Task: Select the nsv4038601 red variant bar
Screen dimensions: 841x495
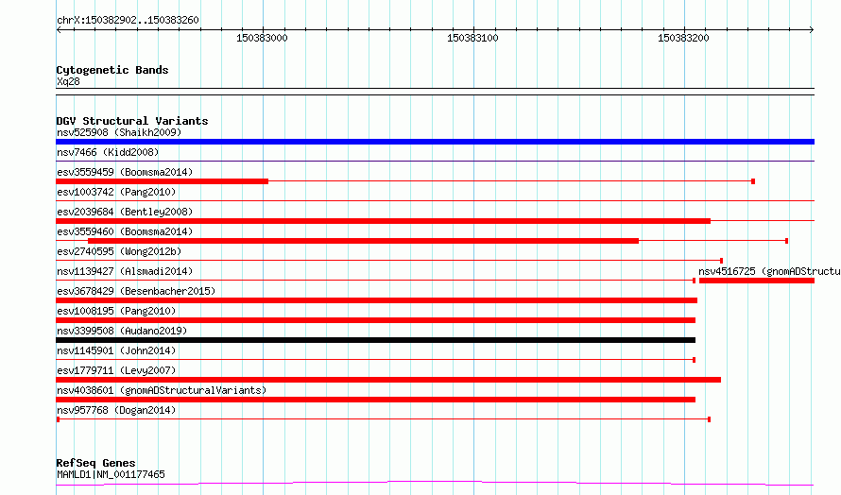Action: [x=375, y=400]
